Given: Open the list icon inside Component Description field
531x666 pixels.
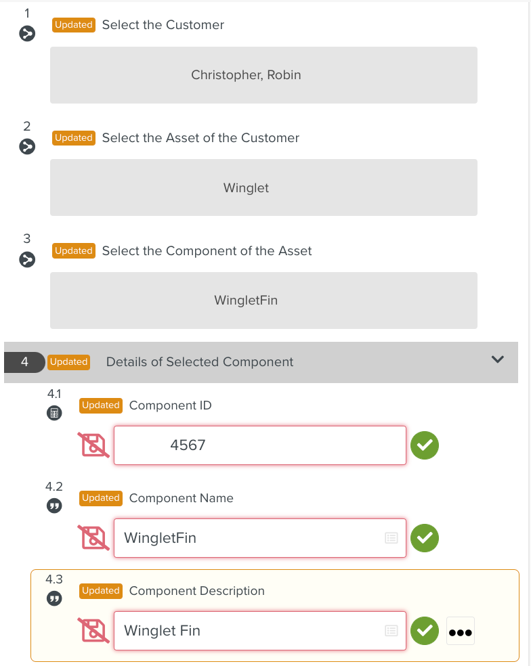Looking at the screenshot, I should (391, 631).
